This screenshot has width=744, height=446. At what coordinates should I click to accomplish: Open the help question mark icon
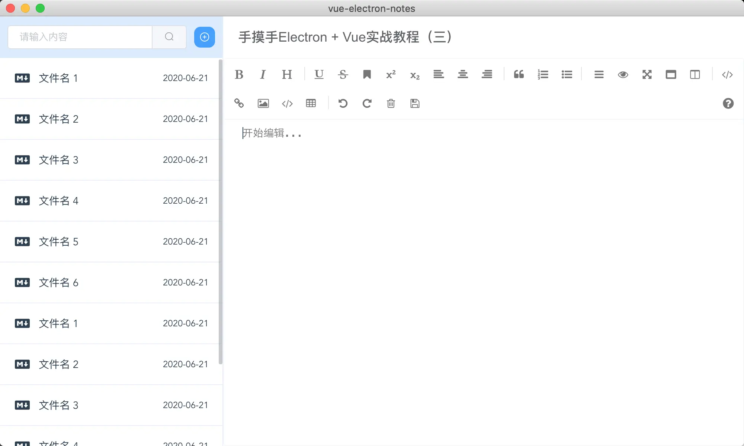[728, 103]
